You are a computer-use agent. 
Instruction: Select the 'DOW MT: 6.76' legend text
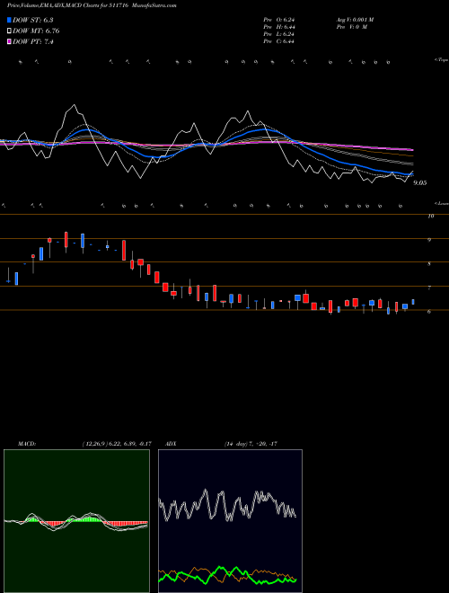coord(36,31)
